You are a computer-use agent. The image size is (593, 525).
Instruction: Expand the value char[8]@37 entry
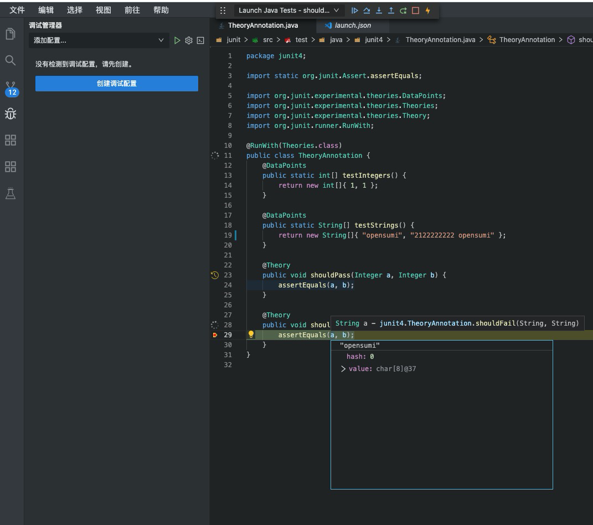[x=343, y=369]
